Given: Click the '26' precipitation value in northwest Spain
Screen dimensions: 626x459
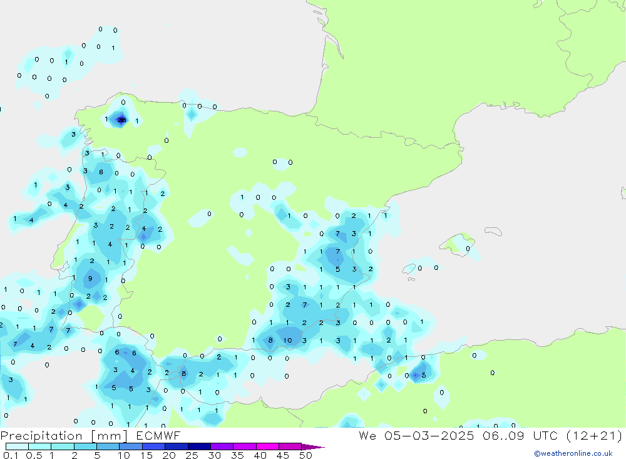Looking at the screenshot, I should point(122,120).
